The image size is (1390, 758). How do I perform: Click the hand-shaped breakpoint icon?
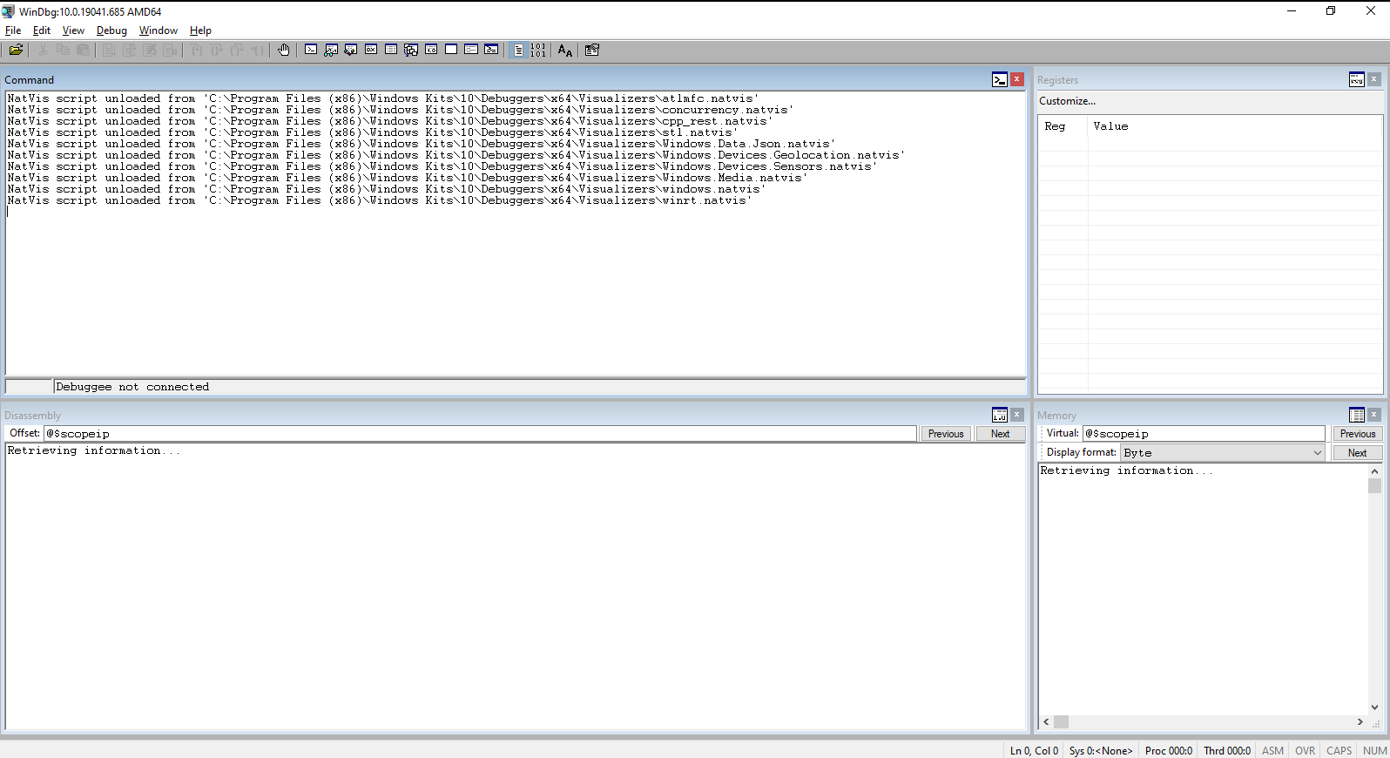(x=283, y=51)
